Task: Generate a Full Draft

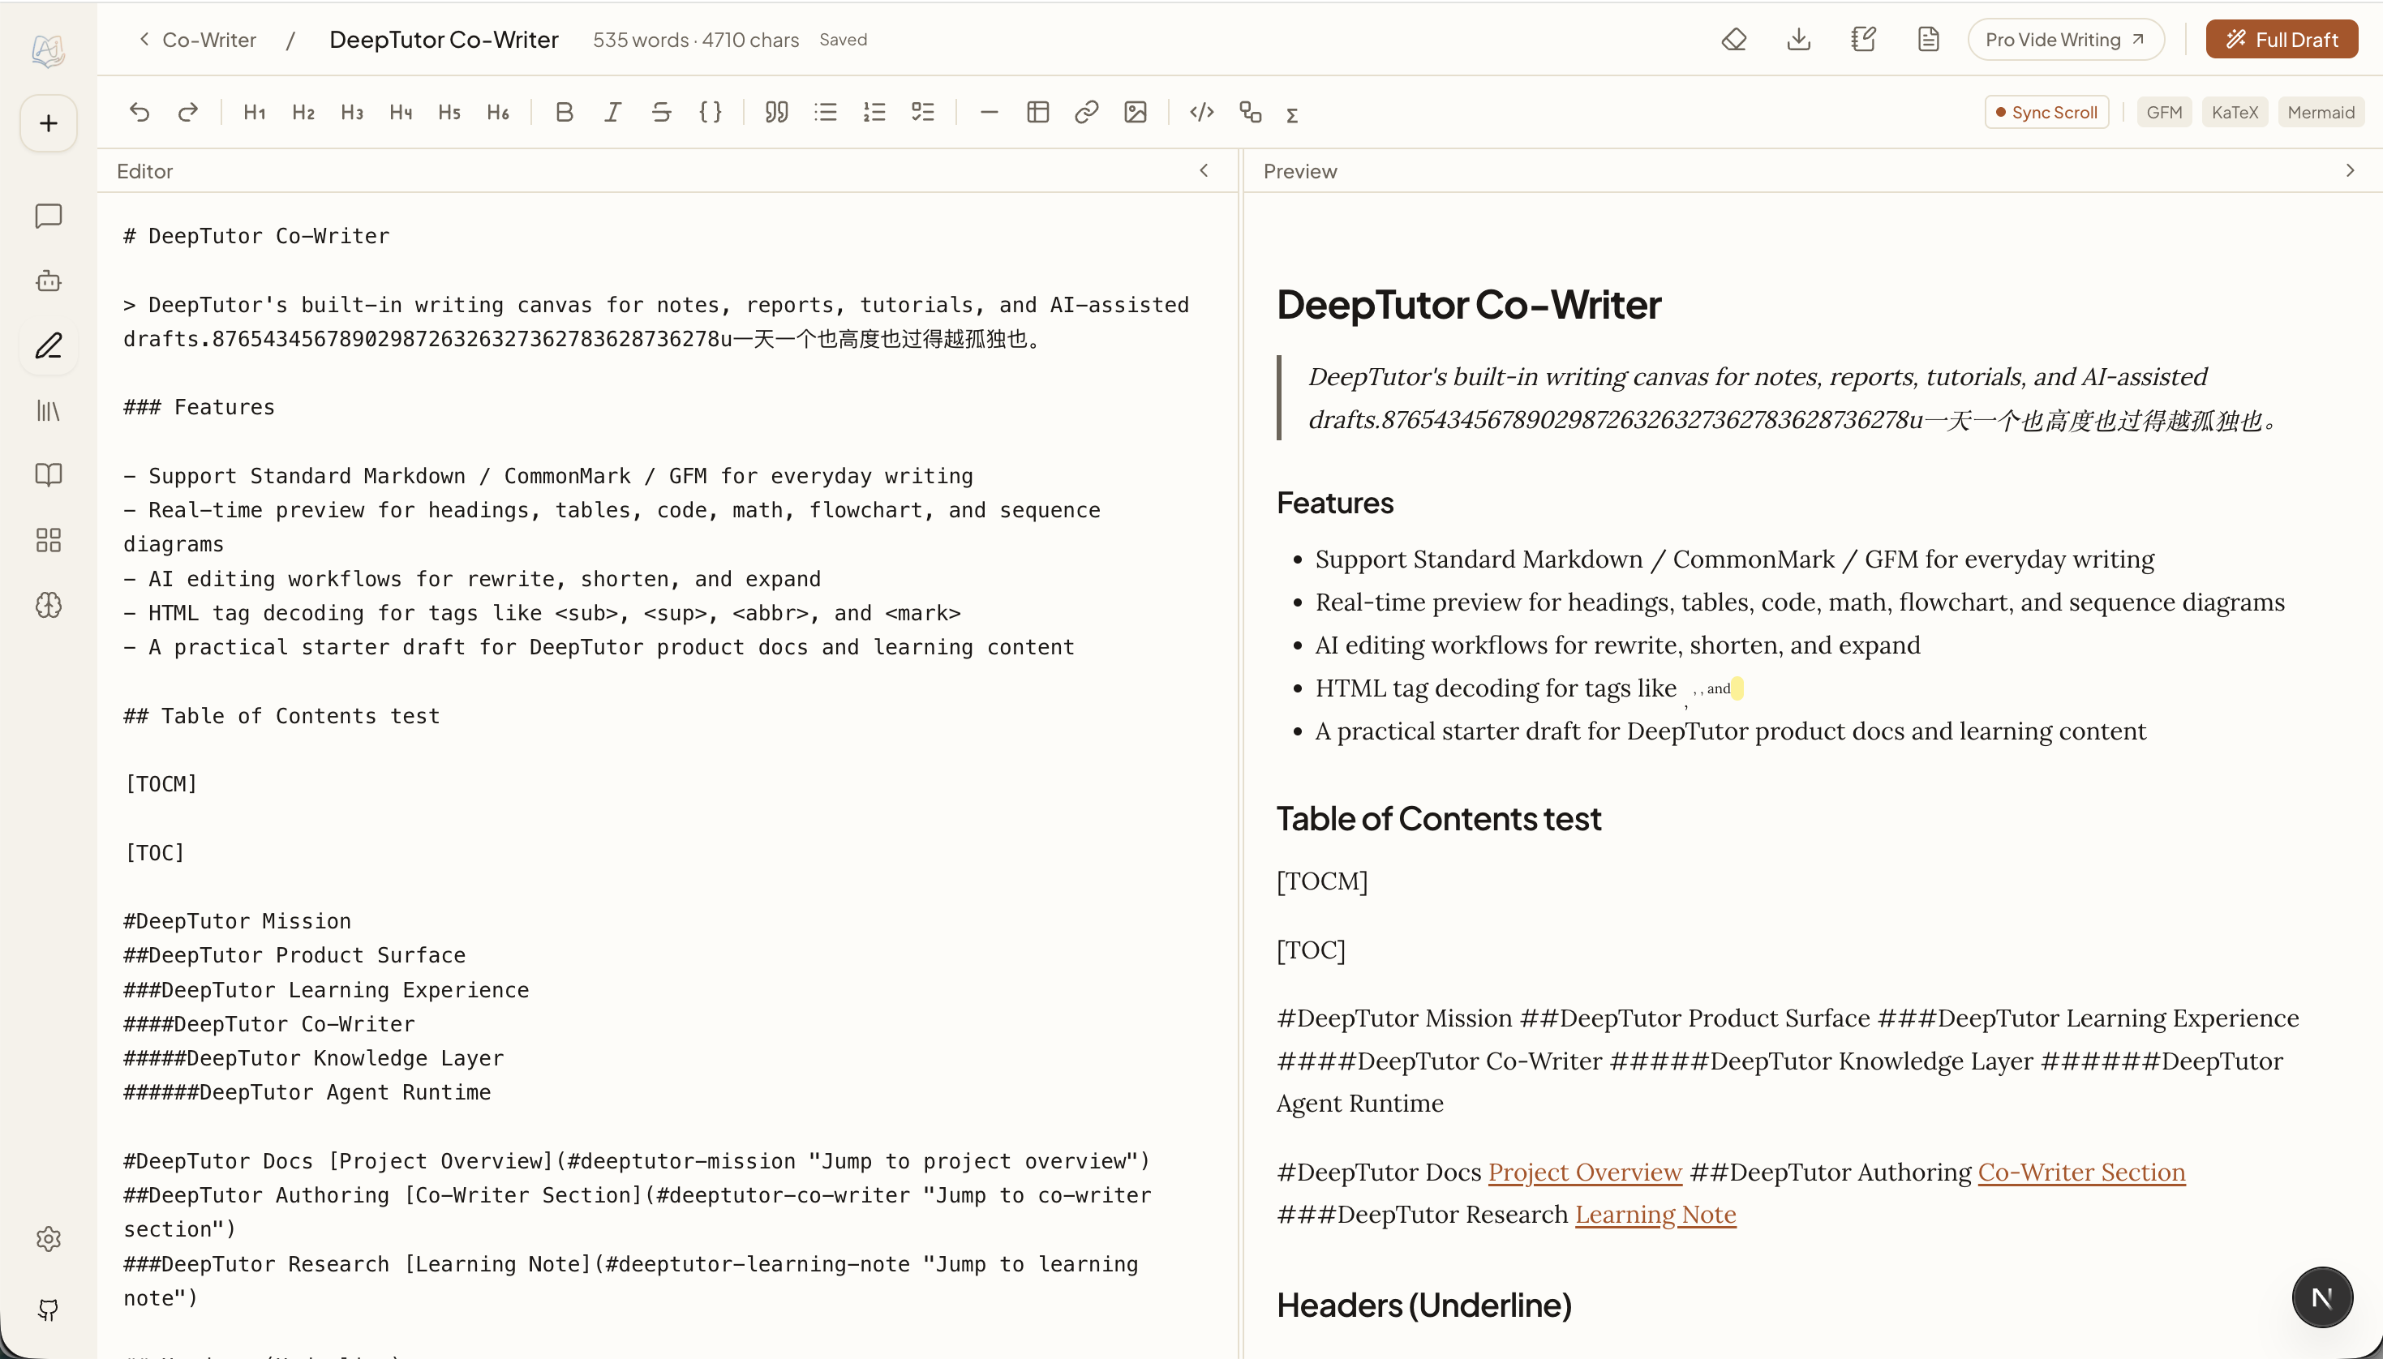Action: [x=2282, y=39]
